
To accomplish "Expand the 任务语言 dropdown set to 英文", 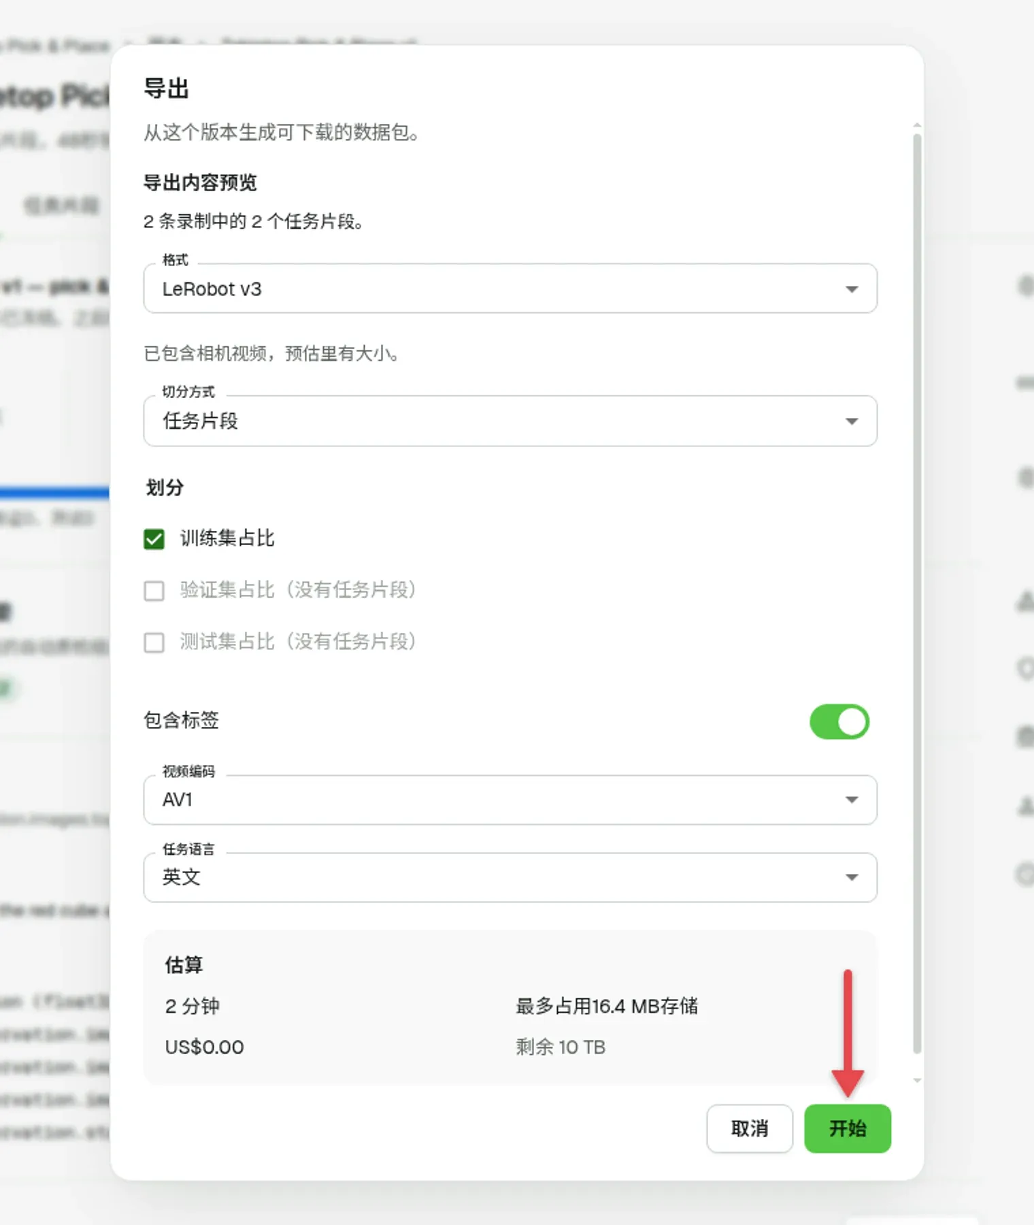I will pyautogui.click(x=510, y=877).
